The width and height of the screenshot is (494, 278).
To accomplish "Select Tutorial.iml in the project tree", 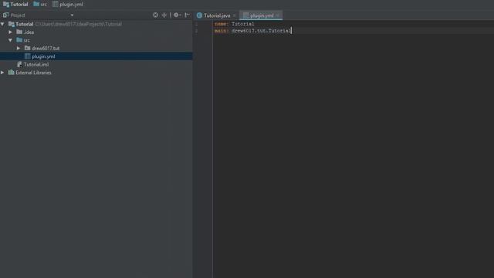I will 36,64.
